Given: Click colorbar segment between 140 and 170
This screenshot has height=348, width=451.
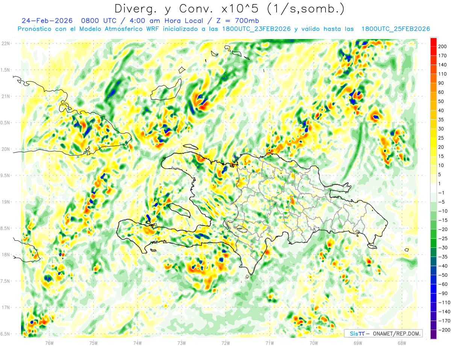Looking at the screenshot, I should (433, 60).
